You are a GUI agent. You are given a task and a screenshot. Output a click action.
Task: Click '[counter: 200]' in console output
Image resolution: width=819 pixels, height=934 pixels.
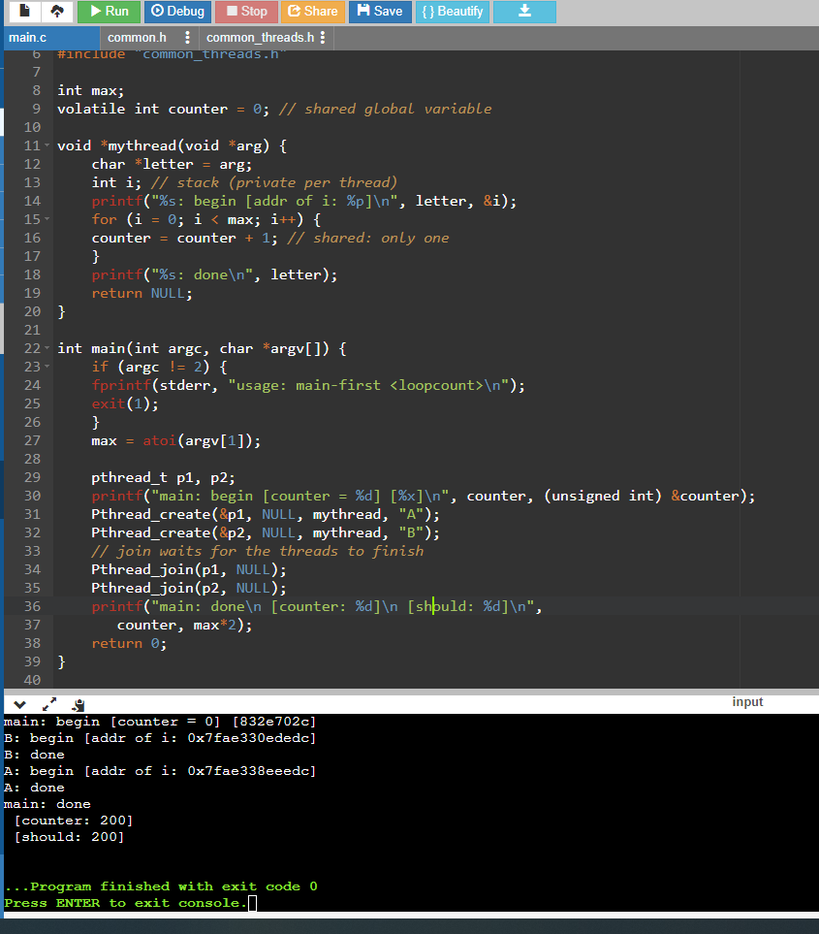coord(74,821)
